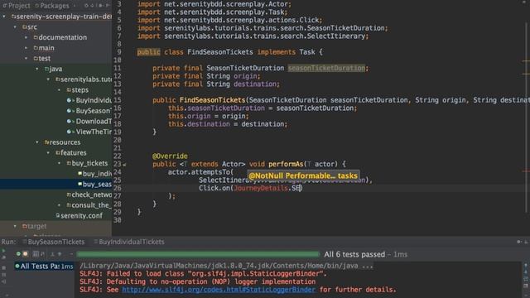The height and width of the screenshot is (298, 530).
Task: Open the buy_indiv... feature file
Action: pyautogui.click(x=94, y=174)
